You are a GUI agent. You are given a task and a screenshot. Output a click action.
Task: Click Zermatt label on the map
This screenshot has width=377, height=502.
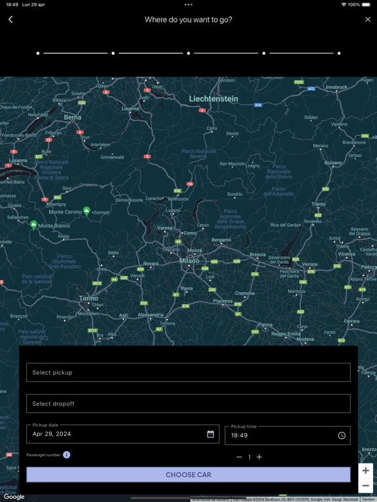(x=101, y=212)
